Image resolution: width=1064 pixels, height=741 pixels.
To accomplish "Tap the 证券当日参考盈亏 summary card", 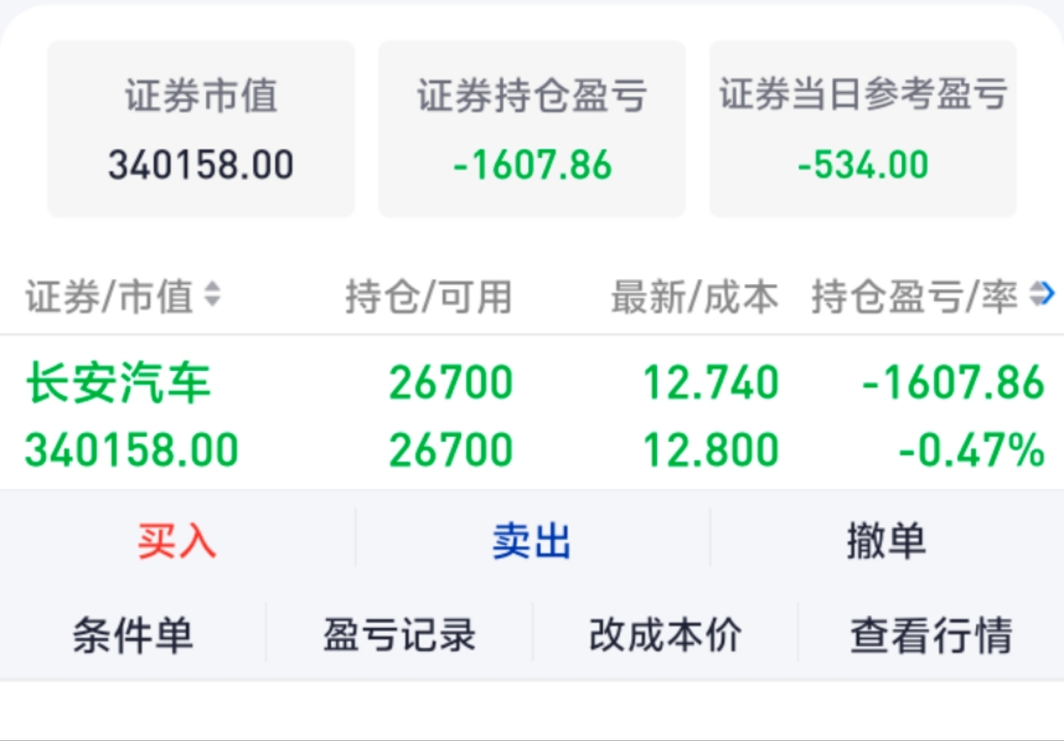I will (x=863, y=128).
